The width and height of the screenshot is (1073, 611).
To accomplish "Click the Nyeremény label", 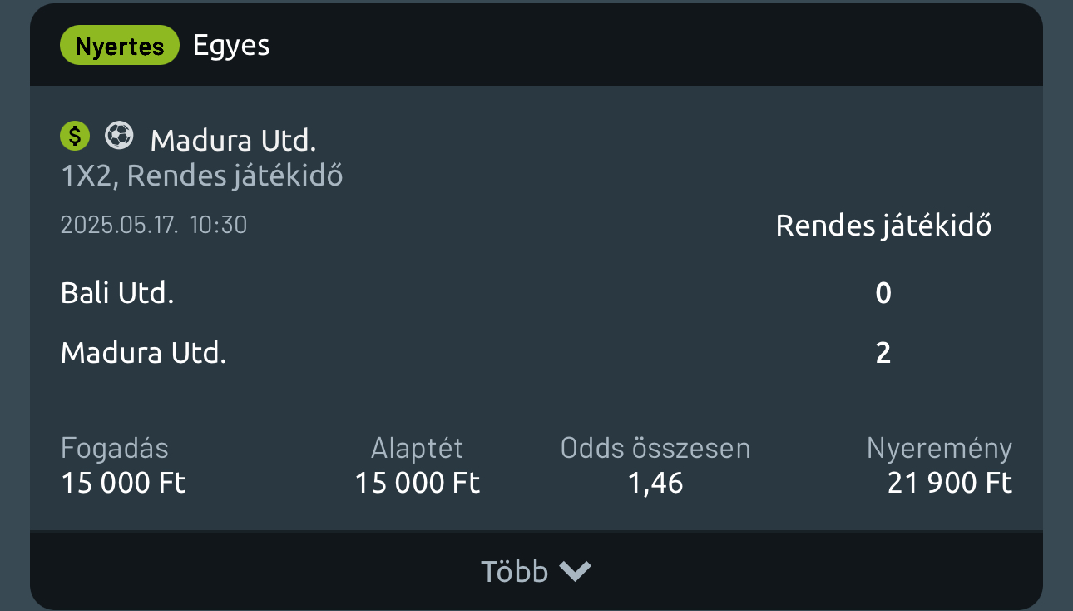I will 939,449.
